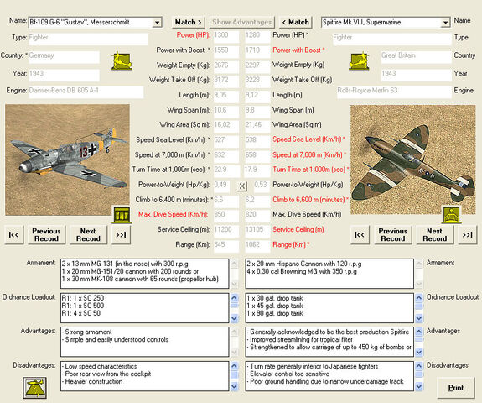Click scroll-up arrow of right Advantages box

[419, 332]
